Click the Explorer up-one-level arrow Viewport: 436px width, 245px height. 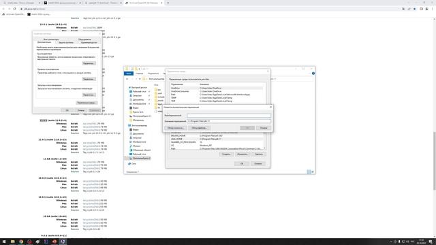pyautogui.click(x=140, y=79)
